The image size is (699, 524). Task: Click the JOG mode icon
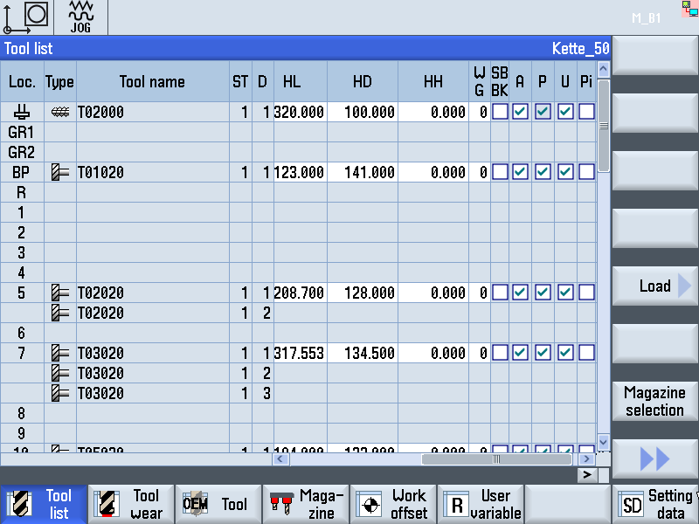[x=80, y=17]
